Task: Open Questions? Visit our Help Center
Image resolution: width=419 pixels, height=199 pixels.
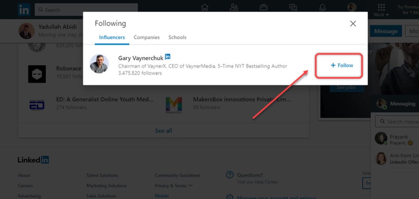Action: pos(258,179)
